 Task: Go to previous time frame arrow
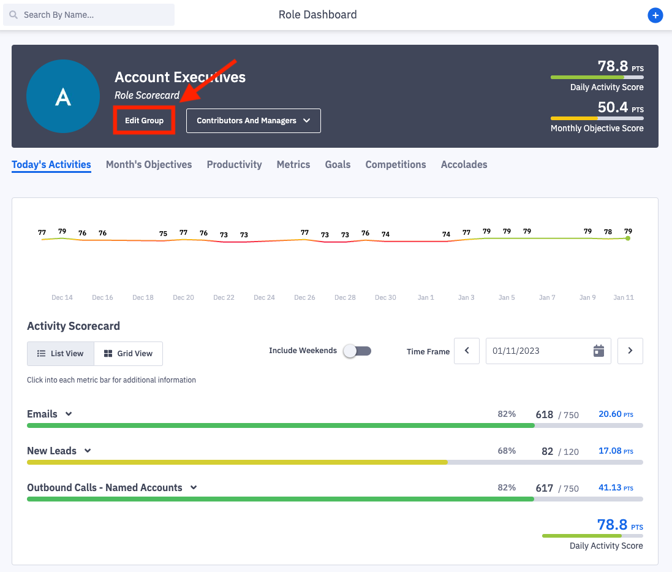tap(467, 351)
